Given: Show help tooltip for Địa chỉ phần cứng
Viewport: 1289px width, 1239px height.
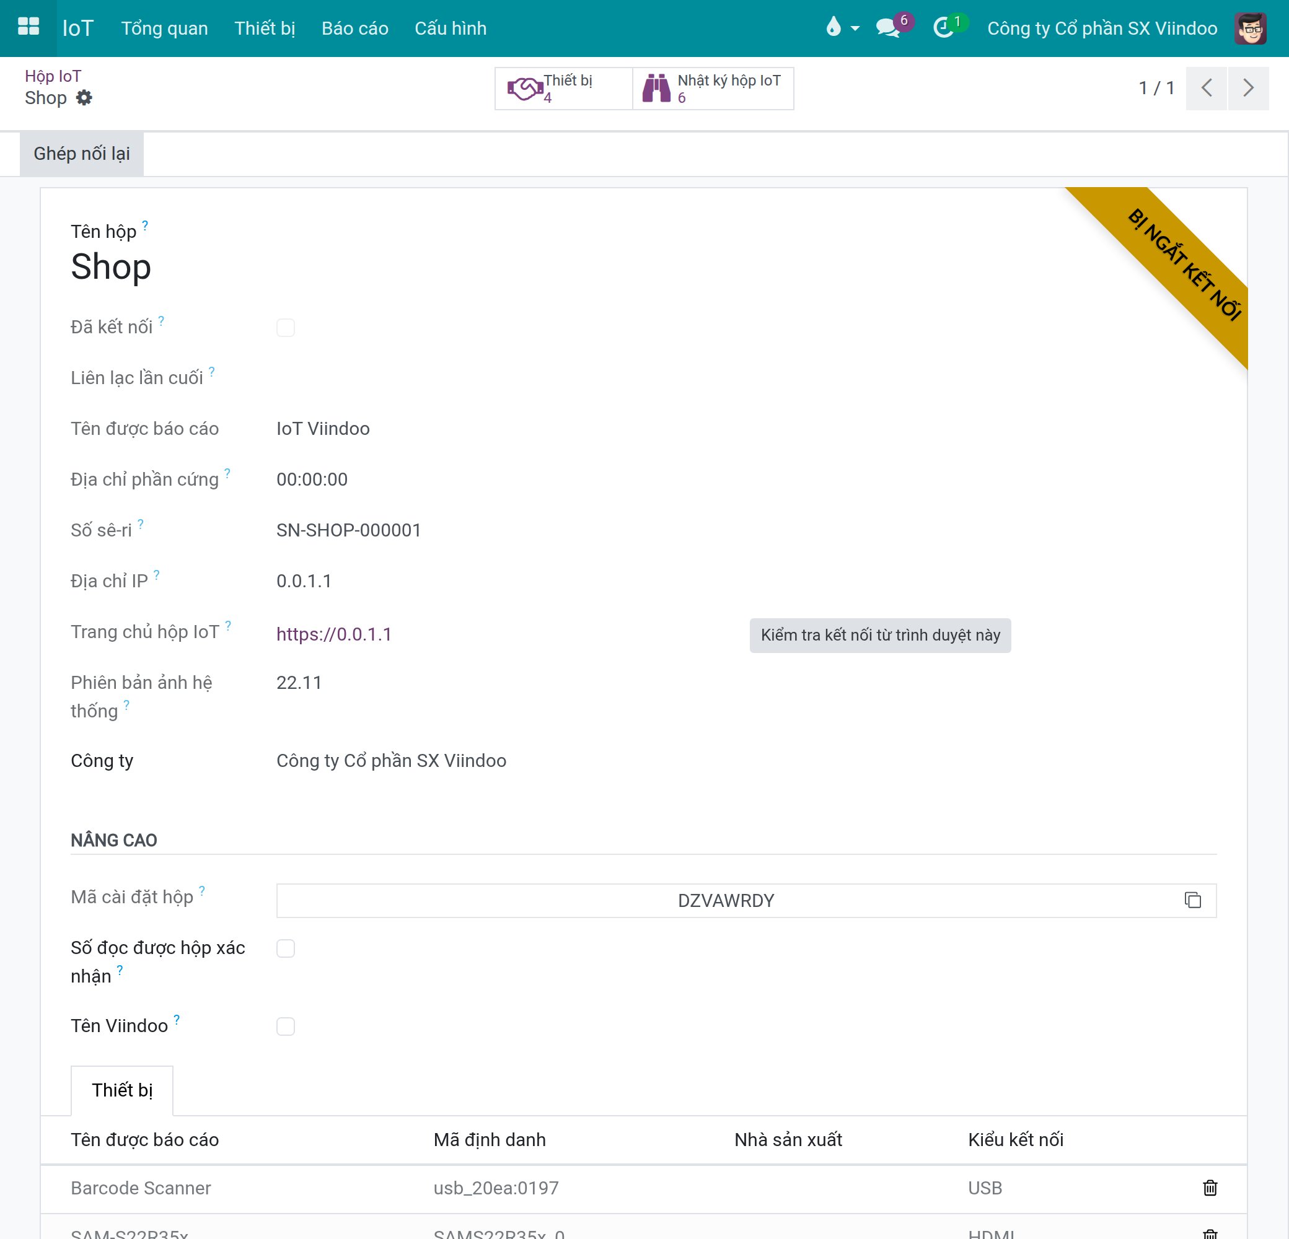Looking at the screenshot, I should click(227, 473).
